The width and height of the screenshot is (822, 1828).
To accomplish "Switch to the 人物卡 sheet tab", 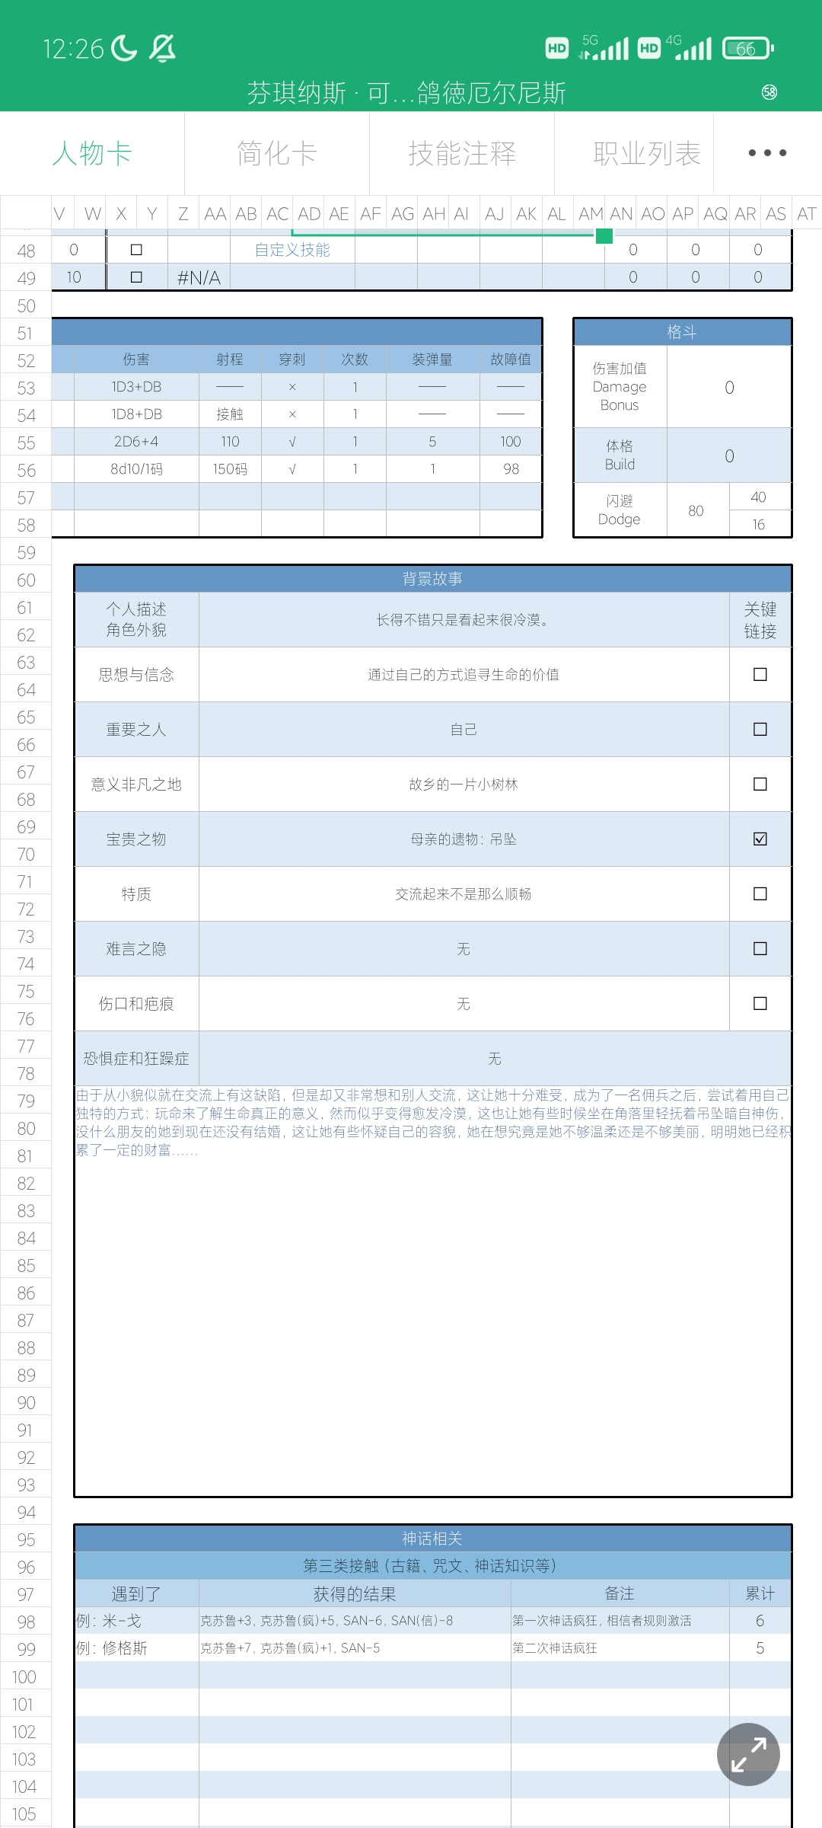I will pos(92,153).
